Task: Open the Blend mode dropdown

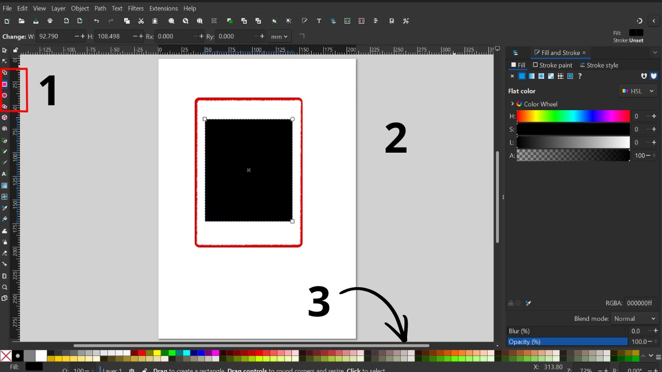Action: click(634, 318)
